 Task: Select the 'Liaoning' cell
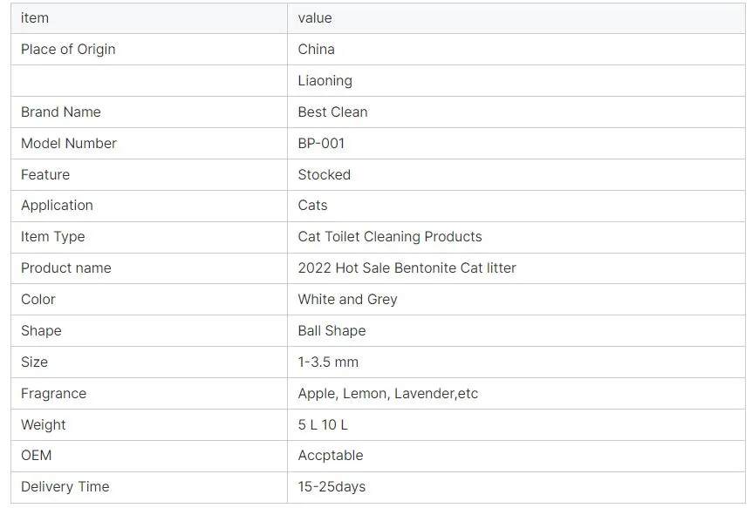[325, 80]
